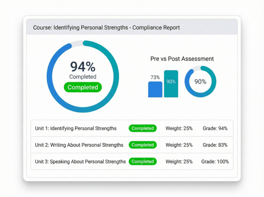Select the blue 73% pre-assessment bar
This screenshot has width=264, height=197.
[x=155, y=89]
